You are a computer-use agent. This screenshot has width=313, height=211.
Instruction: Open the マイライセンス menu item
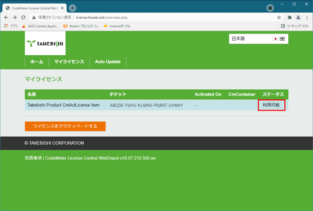click(x=69, y=61)
